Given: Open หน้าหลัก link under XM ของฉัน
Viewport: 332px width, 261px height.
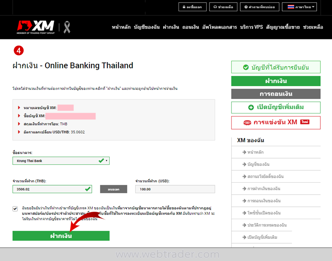Looking at the screenshot, I should pyautogui.click(x=256, y=152).
